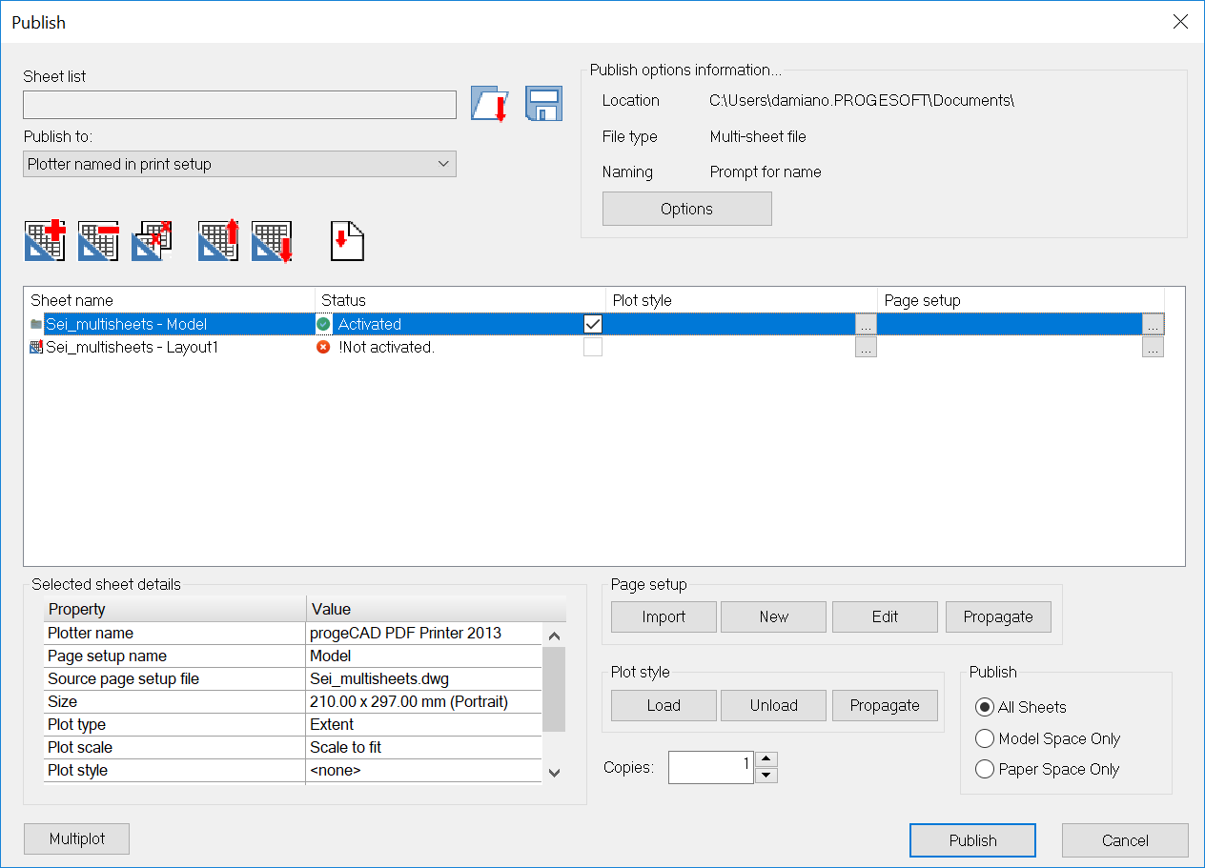This screenshot has width=1205, height=868.
Task: Click the Remove all sheets icon
Action: click(x=152, y=240)
